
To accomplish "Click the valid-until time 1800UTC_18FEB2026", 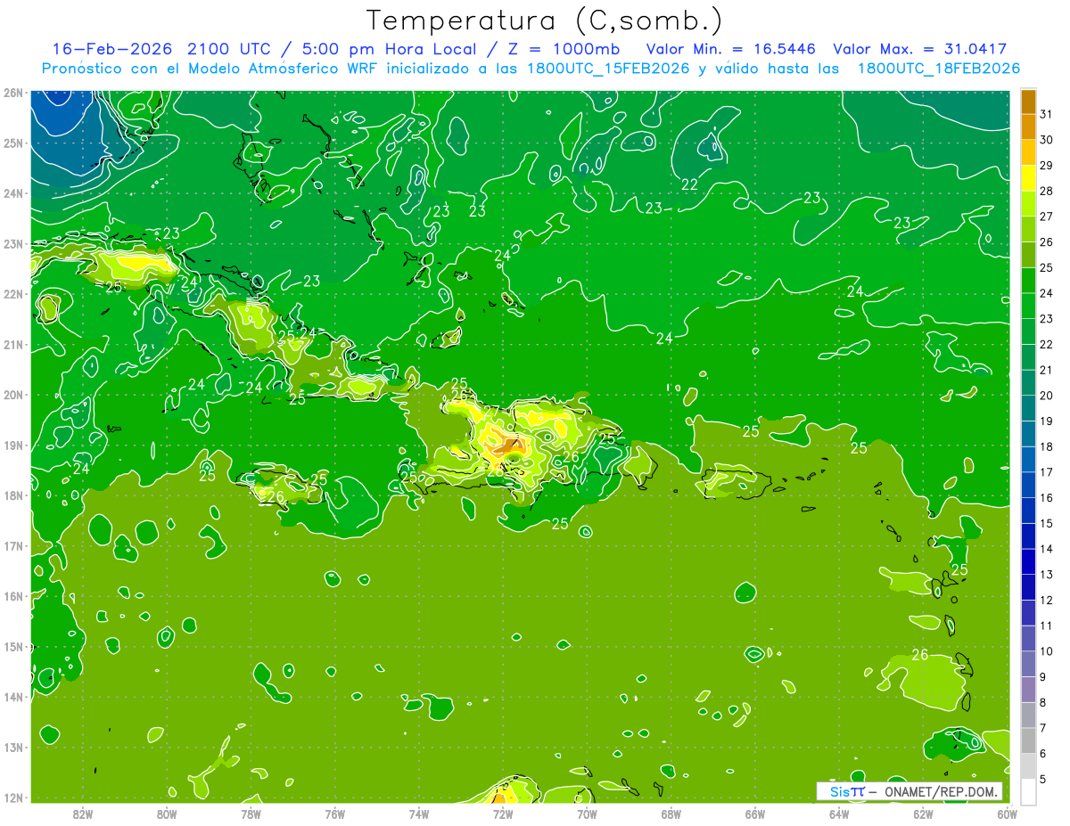I will coord(939,69).
